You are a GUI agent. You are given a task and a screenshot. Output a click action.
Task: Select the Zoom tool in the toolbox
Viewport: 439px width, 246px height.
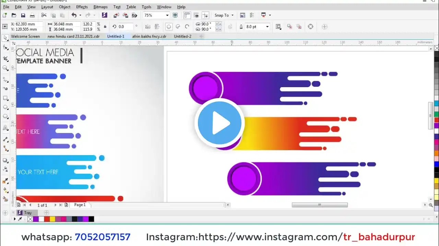coord(5,68)
